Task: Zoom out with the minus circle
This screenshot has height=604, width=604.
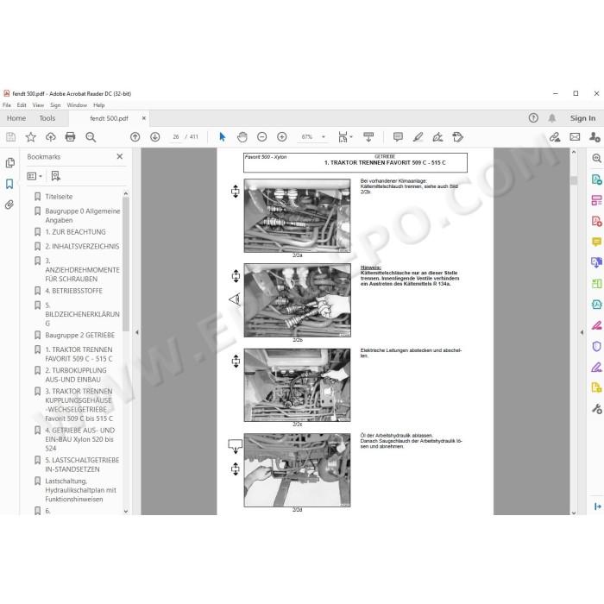Action: pyautogui.click(x=262, y=136)
